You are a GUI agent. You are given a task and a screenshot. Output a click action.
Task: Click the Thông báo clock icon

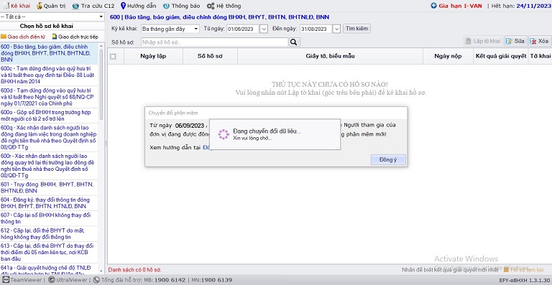tap(166, 6)
